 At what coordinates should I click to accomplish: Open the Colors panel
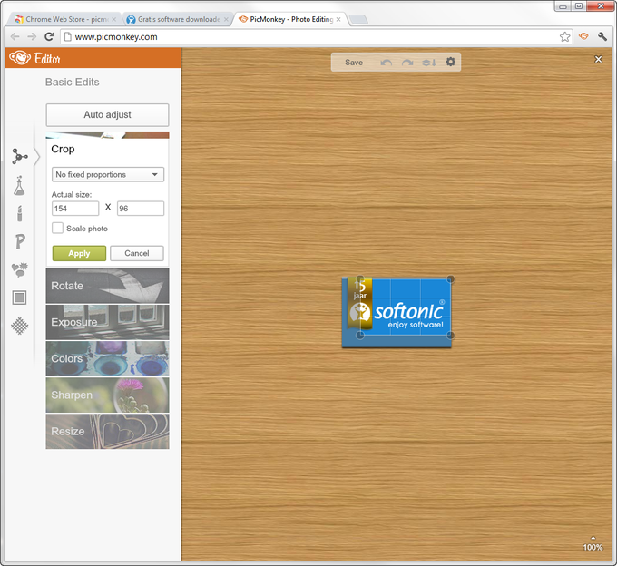(107, 358)
